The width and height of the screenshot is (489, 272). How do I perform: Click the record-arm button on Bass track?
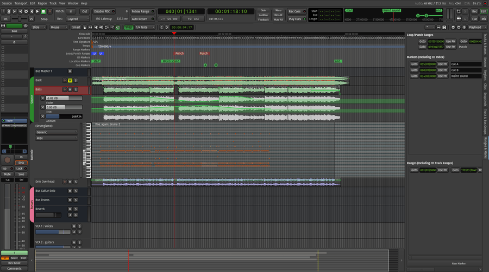click(x=64, y=89)
